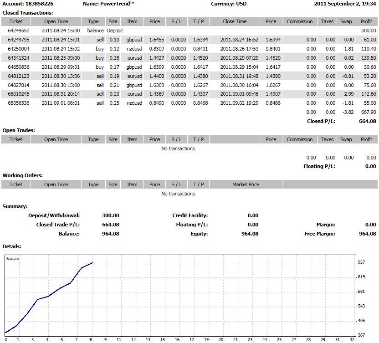Image resolution: width=379 pixels, height=343 pixels.
Task: Click open time 2011.08.24 15:01
Action: [61, 40]
